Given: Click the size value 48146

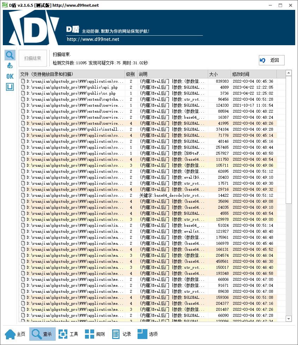Looking at the screenshot, I should (x=223, y=141).
